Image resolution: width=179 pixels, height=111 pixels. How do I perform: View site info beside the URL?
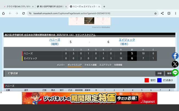[x=30, y=13]
